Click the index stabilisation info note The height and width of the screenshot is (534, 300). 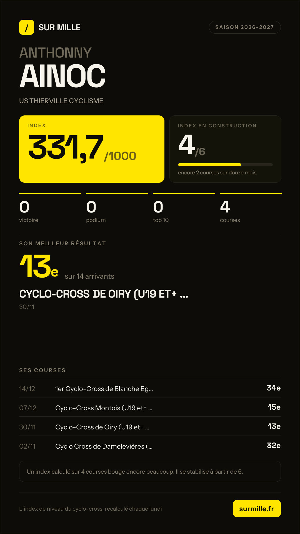point(150,471)
